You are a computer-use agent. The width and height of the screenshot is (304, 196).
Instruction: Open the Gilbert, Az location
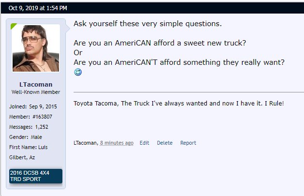point(22,157)
